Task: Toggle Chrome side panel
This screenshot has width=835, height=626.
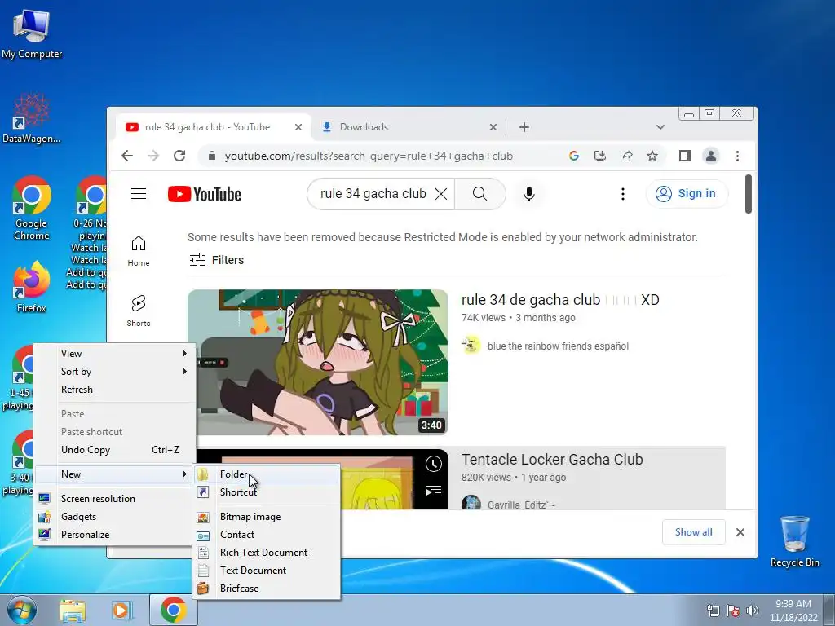Action: point(685,156)
